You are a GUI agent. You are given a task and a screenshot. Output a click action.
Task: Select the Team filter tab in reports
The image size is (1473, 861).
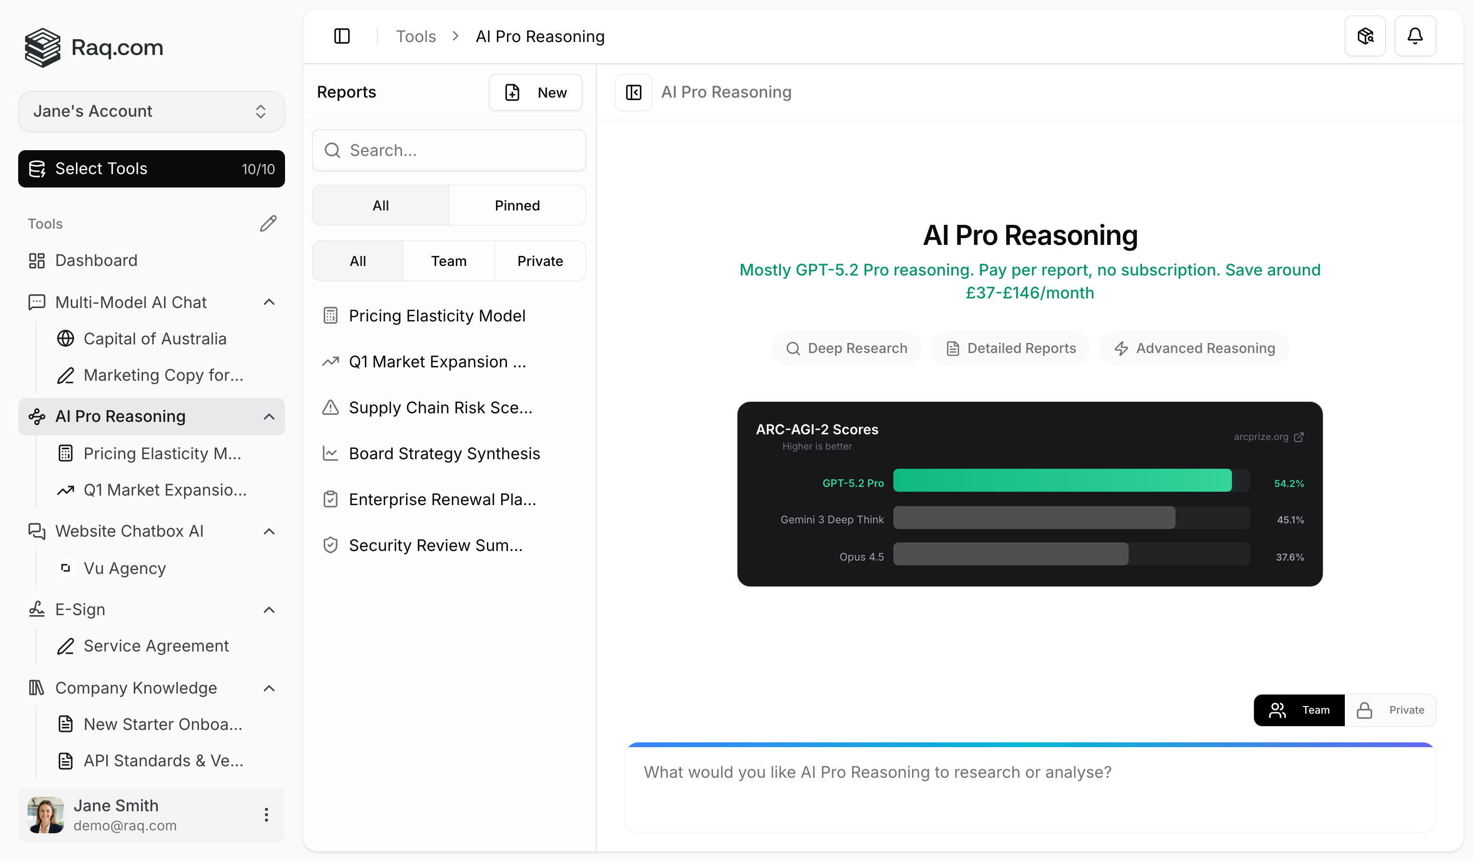coord(448,261)
